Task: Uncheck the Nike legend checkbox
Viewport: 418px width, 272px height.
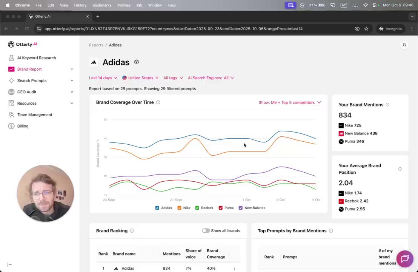Action: 179,208
